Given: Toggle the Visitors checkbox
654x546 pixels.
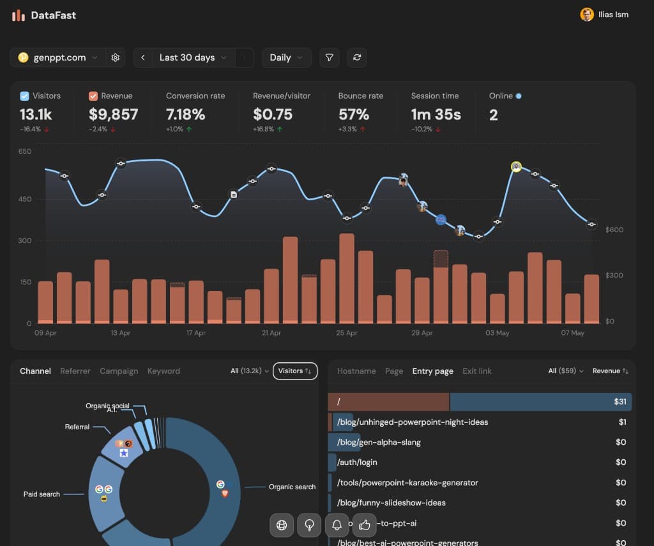Looking at the screenshot, I should click(x=25, y=96).
